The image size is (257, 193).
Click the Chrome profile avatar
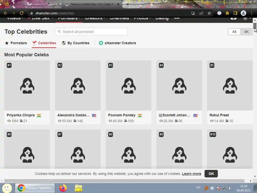[243, 13]
